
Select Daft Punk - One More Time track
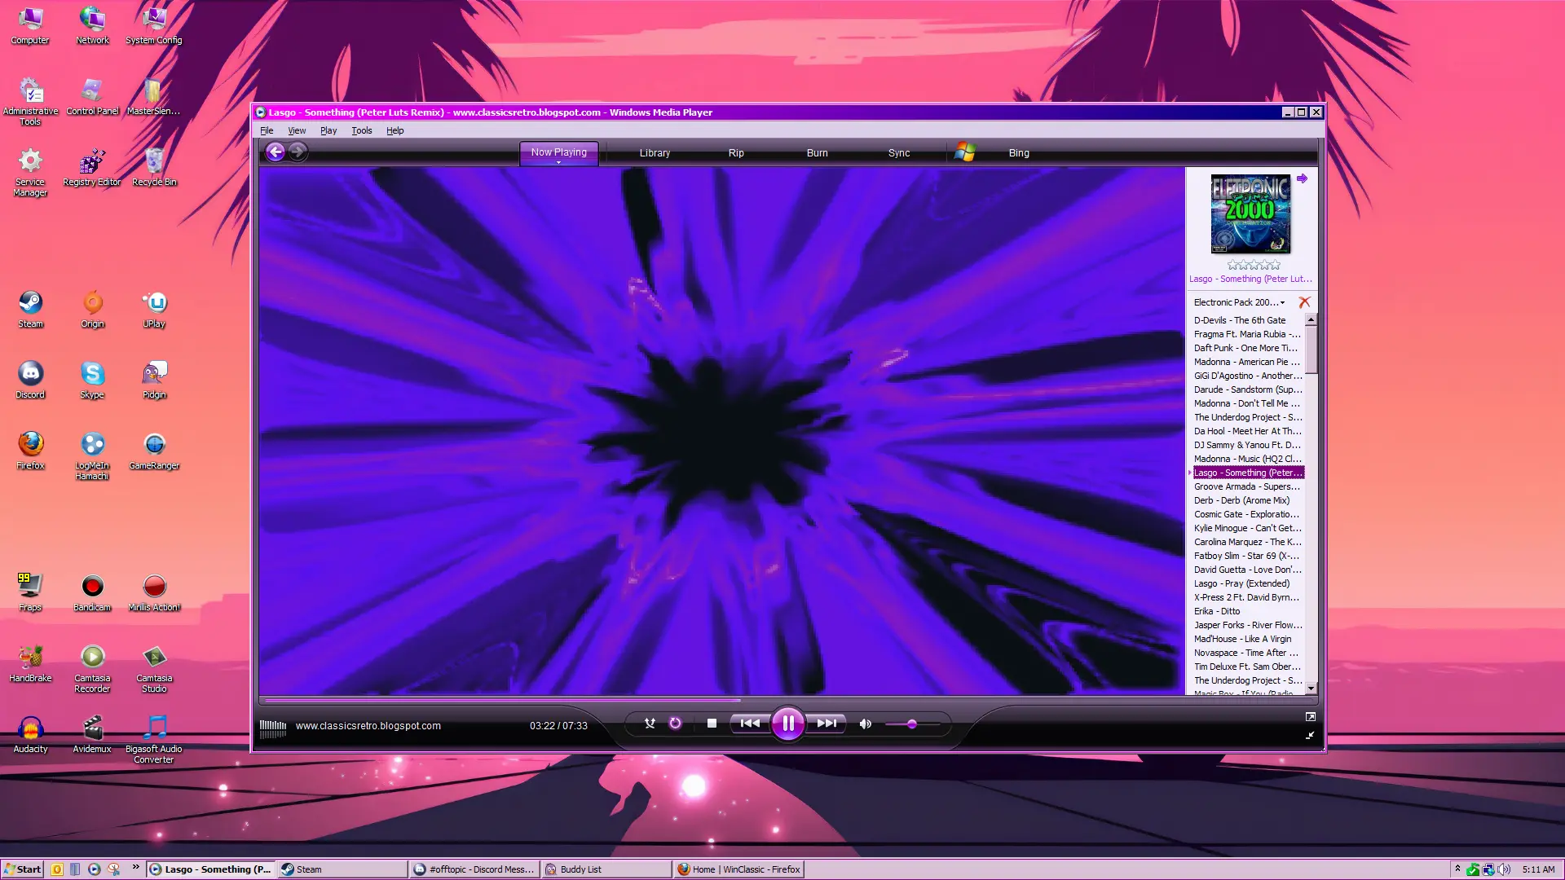(1247, 348)
